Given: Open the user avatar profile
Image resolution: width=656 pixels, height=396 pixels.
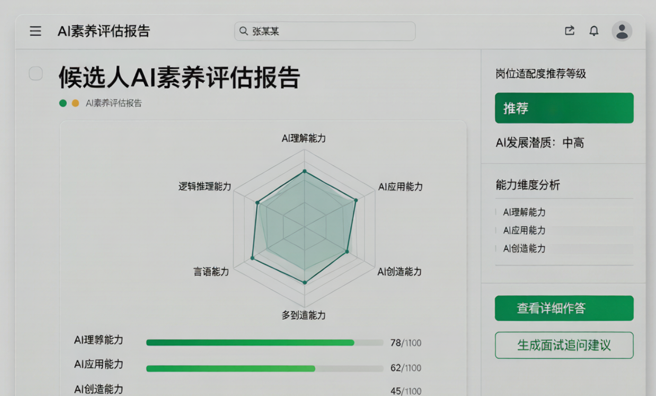Looking at the screenshot, I should pos(622,31).
